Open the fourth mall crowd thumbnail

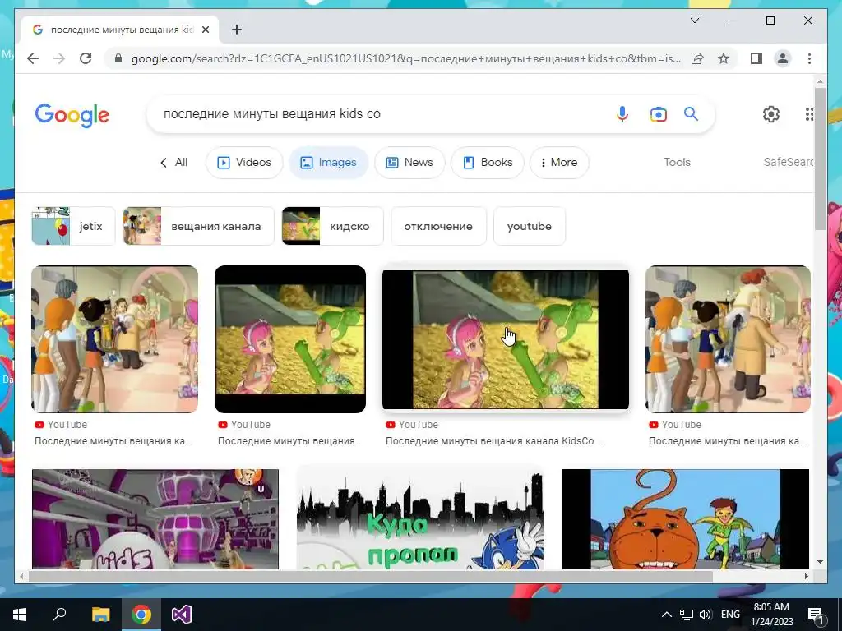pos(728,339)
